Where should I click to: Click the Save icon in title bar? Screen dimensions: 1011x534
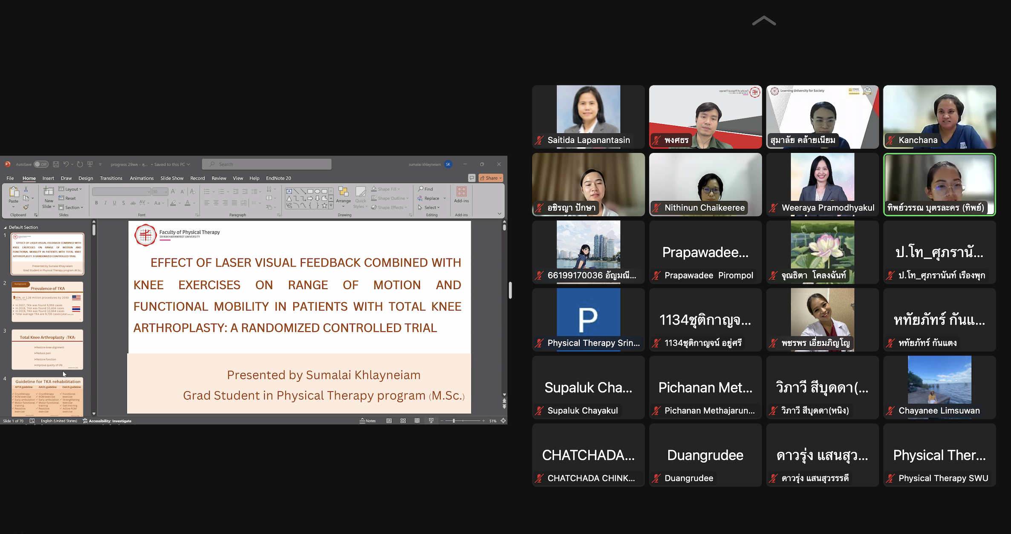[x=56, y=164]
